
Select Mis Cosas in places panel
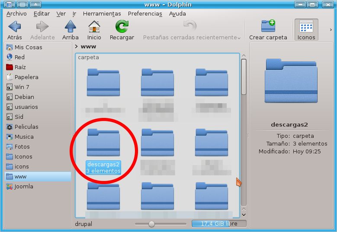click(38, 47)
